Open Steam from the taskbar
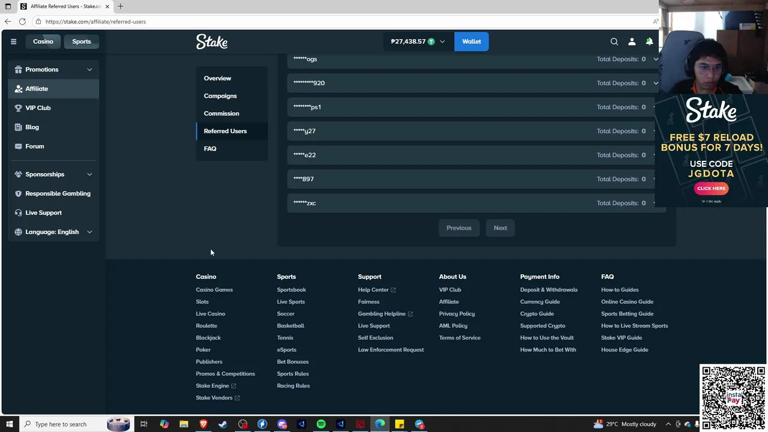Screen dimensions: 768x432 pos(223,424)
